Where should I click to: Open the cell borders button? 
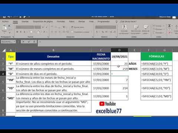[31, 32]
